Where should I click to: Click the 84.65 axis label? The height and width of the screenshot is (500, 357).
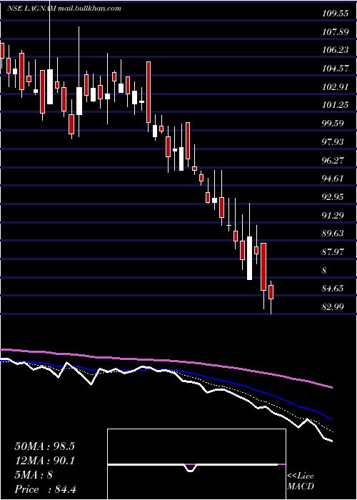333,289
